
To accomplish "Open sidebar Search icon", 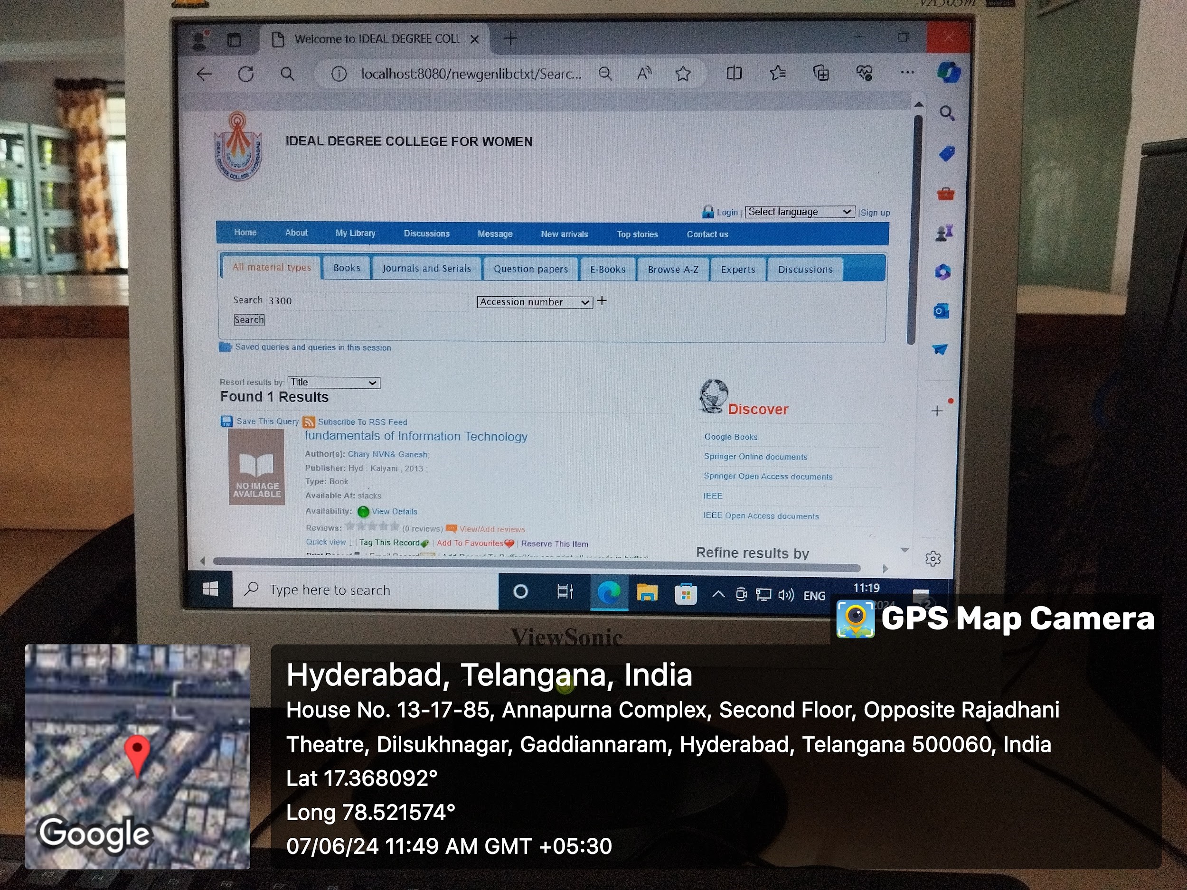I will tap(947, 113).
